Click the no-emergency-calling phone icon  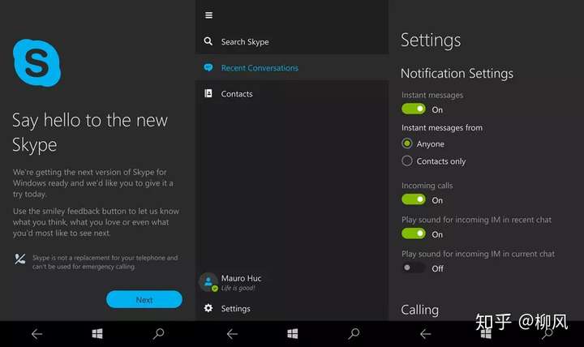pos(20,259)
